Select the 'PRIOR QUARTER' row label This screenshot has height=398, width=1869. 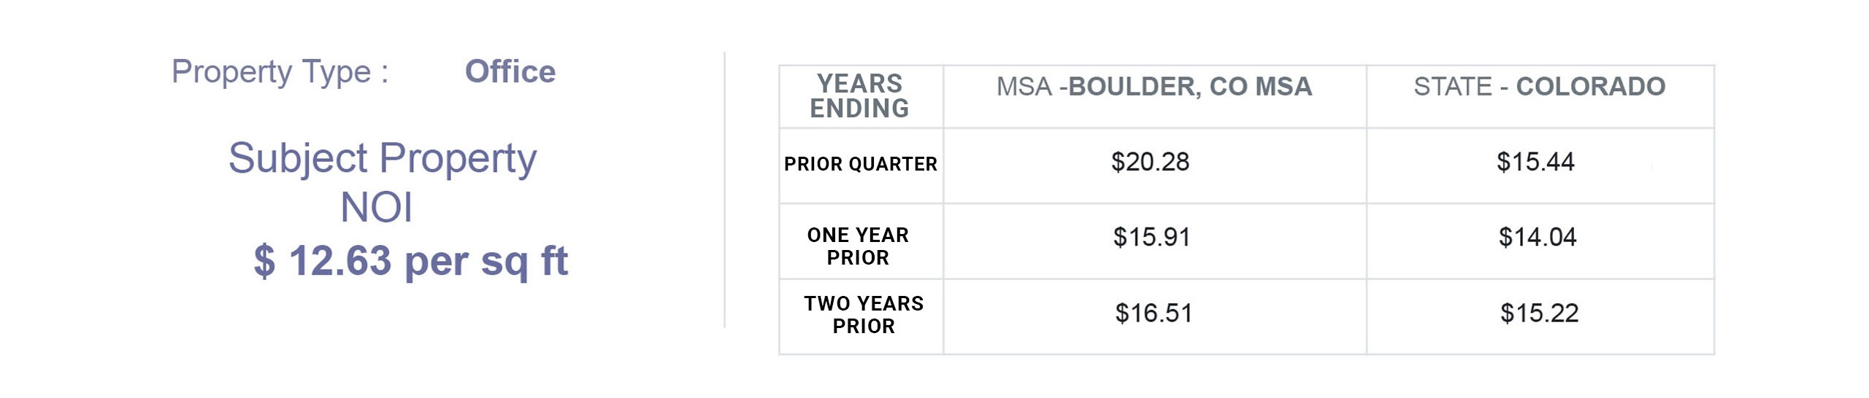coord(860,164)
